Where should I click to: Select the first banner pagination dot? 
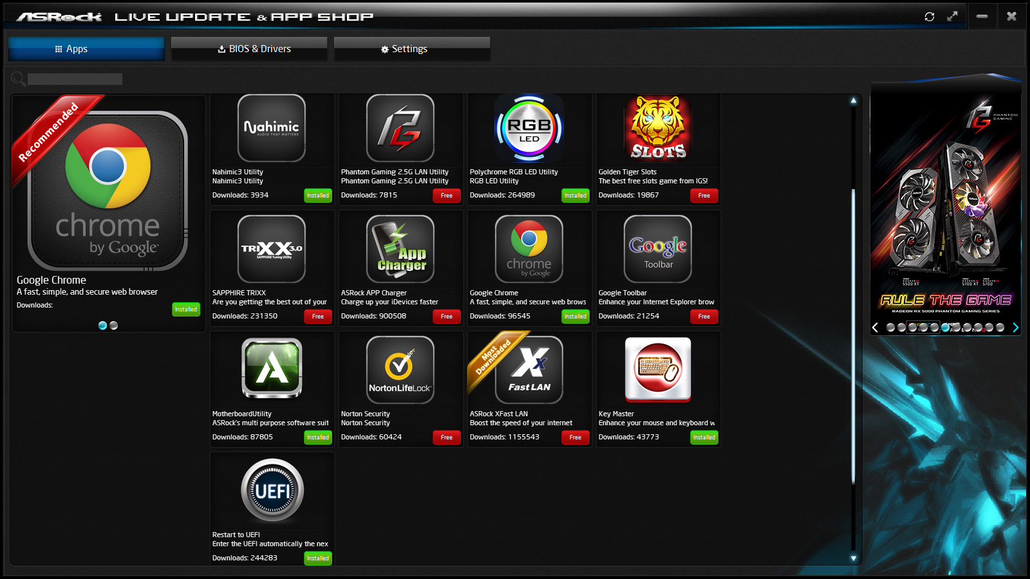tap(890, 327)
